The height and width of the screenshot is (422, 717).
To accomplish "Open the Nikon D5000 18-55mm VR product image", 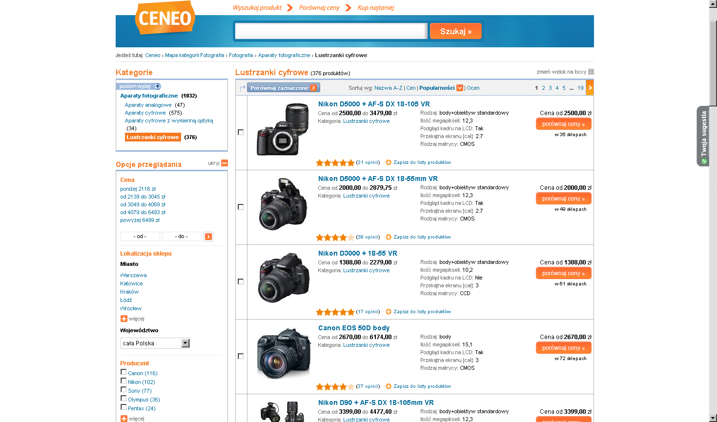I will pyautogui.click(x=283, y=204).
